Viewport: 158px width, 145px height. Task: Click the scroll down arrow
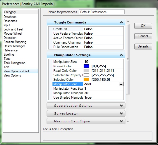(128, 122)
